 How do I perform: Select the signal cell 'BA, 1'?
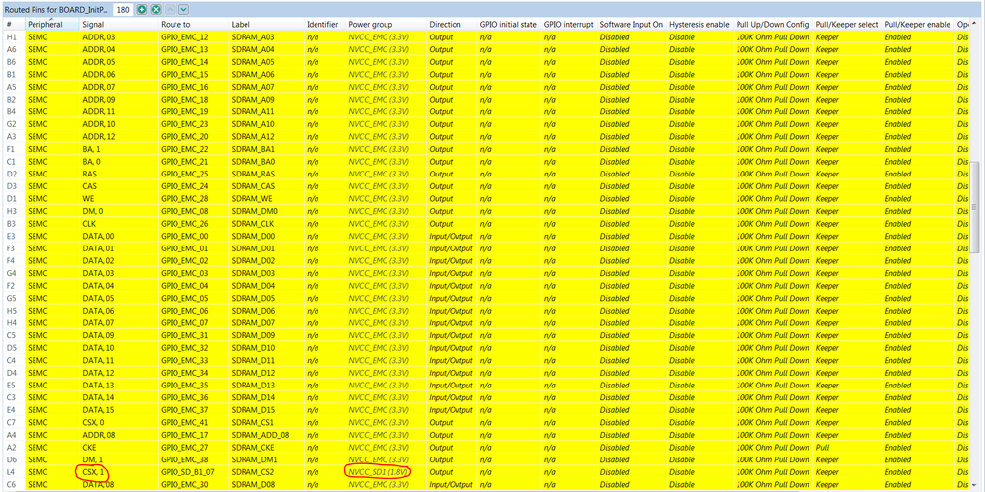[x=92, y=149]
